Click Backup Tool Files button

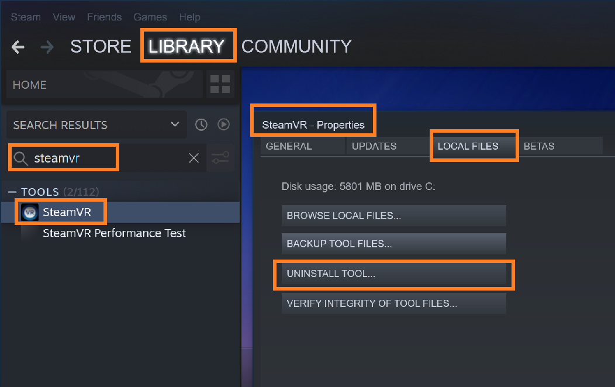click(x=394, y=244)
